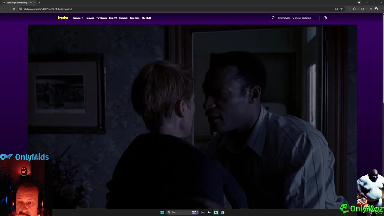Open the Chrome three-dot menu
Screen dimensions: 384x216
point(381,9)
